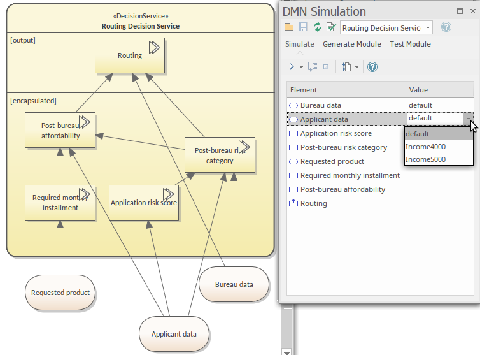This screenshot has height=355, width=480.
Task: Click the step-through simulation icon
Action: pyautogui.click(x=312, y=67)
